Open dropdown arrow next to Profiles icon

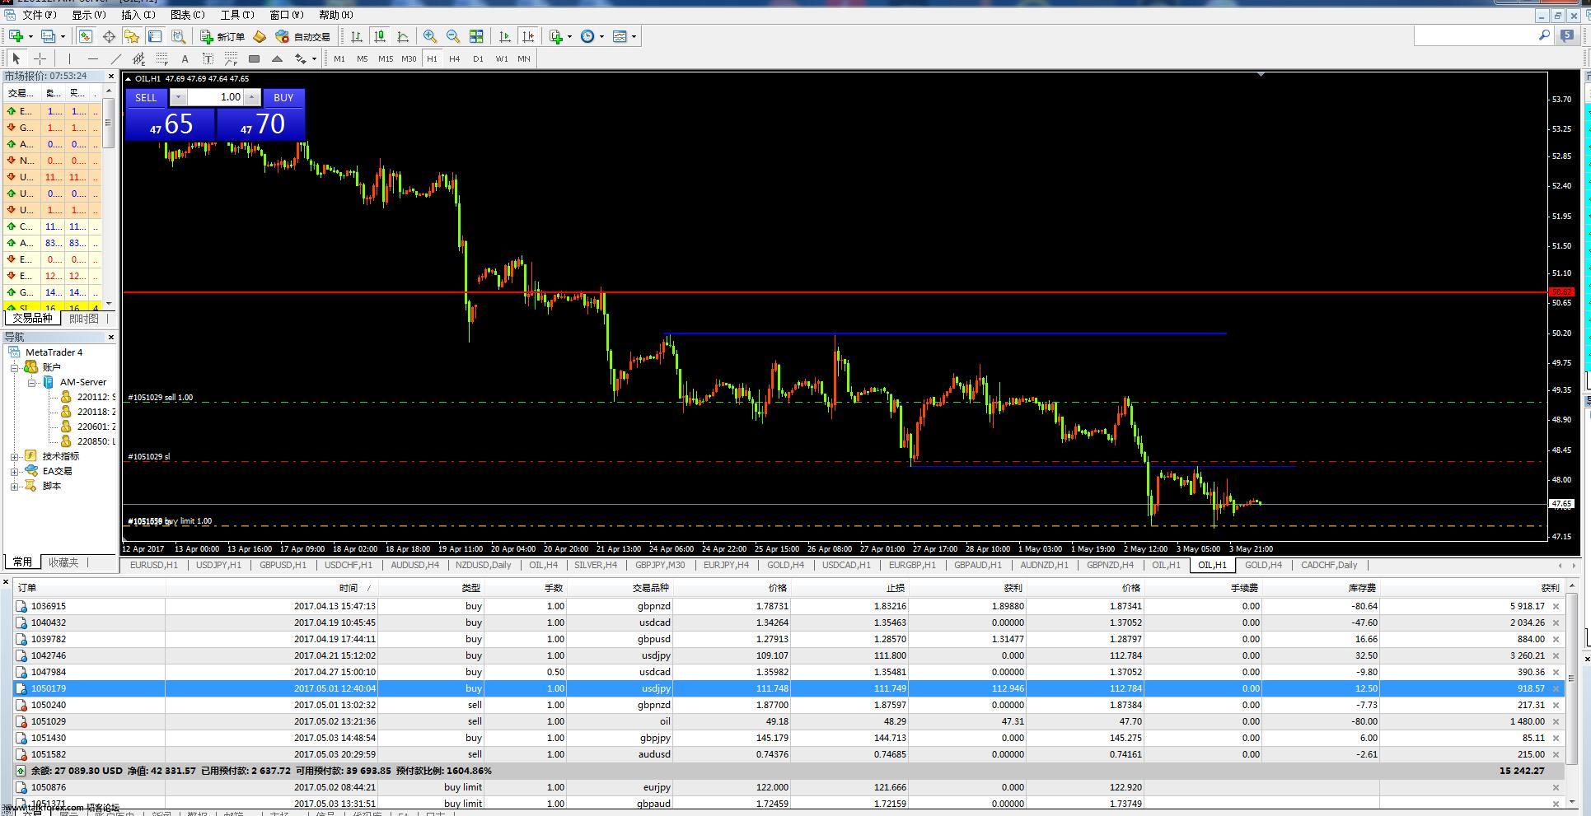63,36
